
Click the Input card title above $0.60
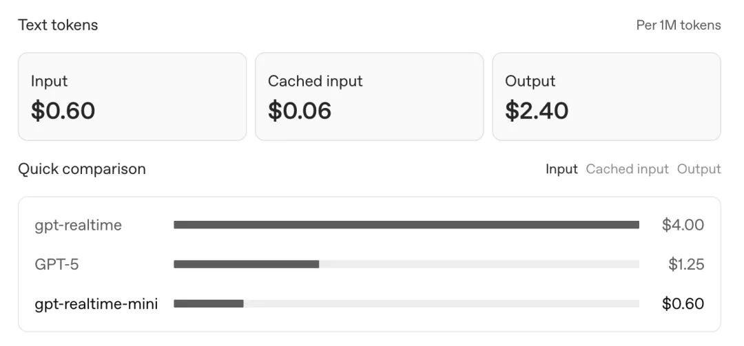click(49, 81)
